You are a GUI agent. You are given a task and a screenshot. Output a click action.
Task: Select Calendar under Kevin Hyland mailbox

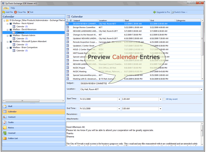coord(20,26)
